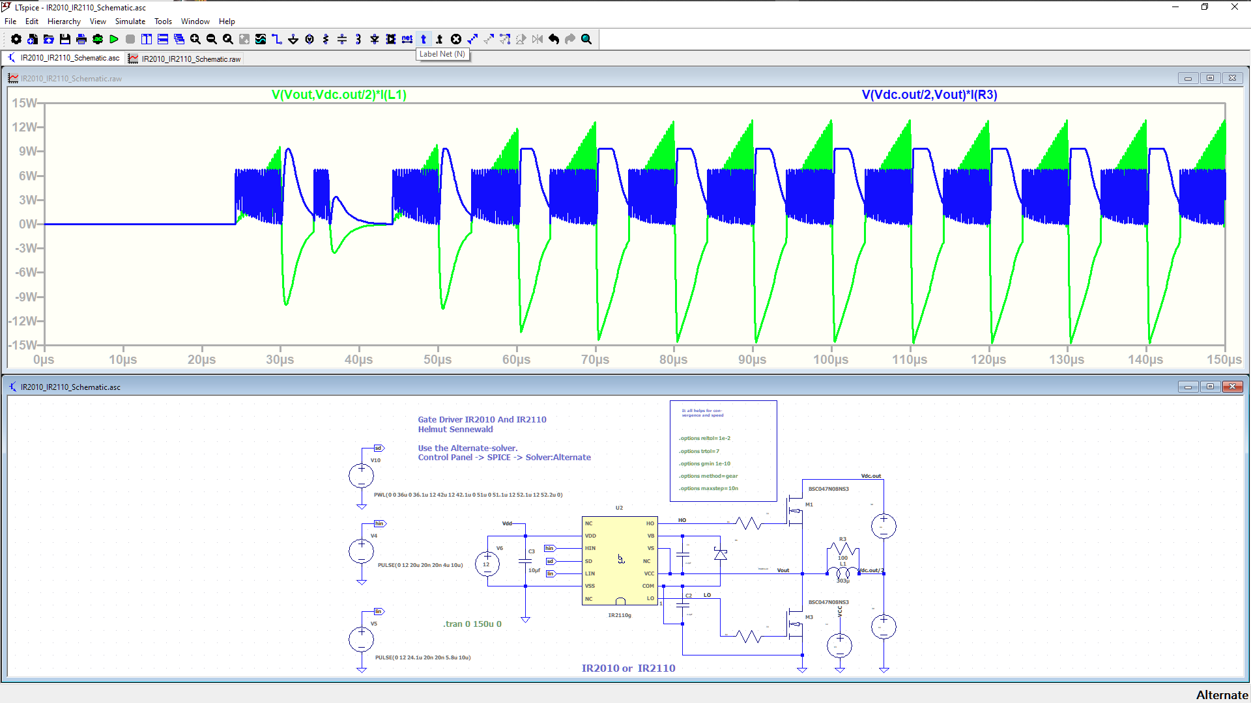Screen dimensions: 1251x703
Task: Minimize the waveform plot pane
Action: 1188,78
